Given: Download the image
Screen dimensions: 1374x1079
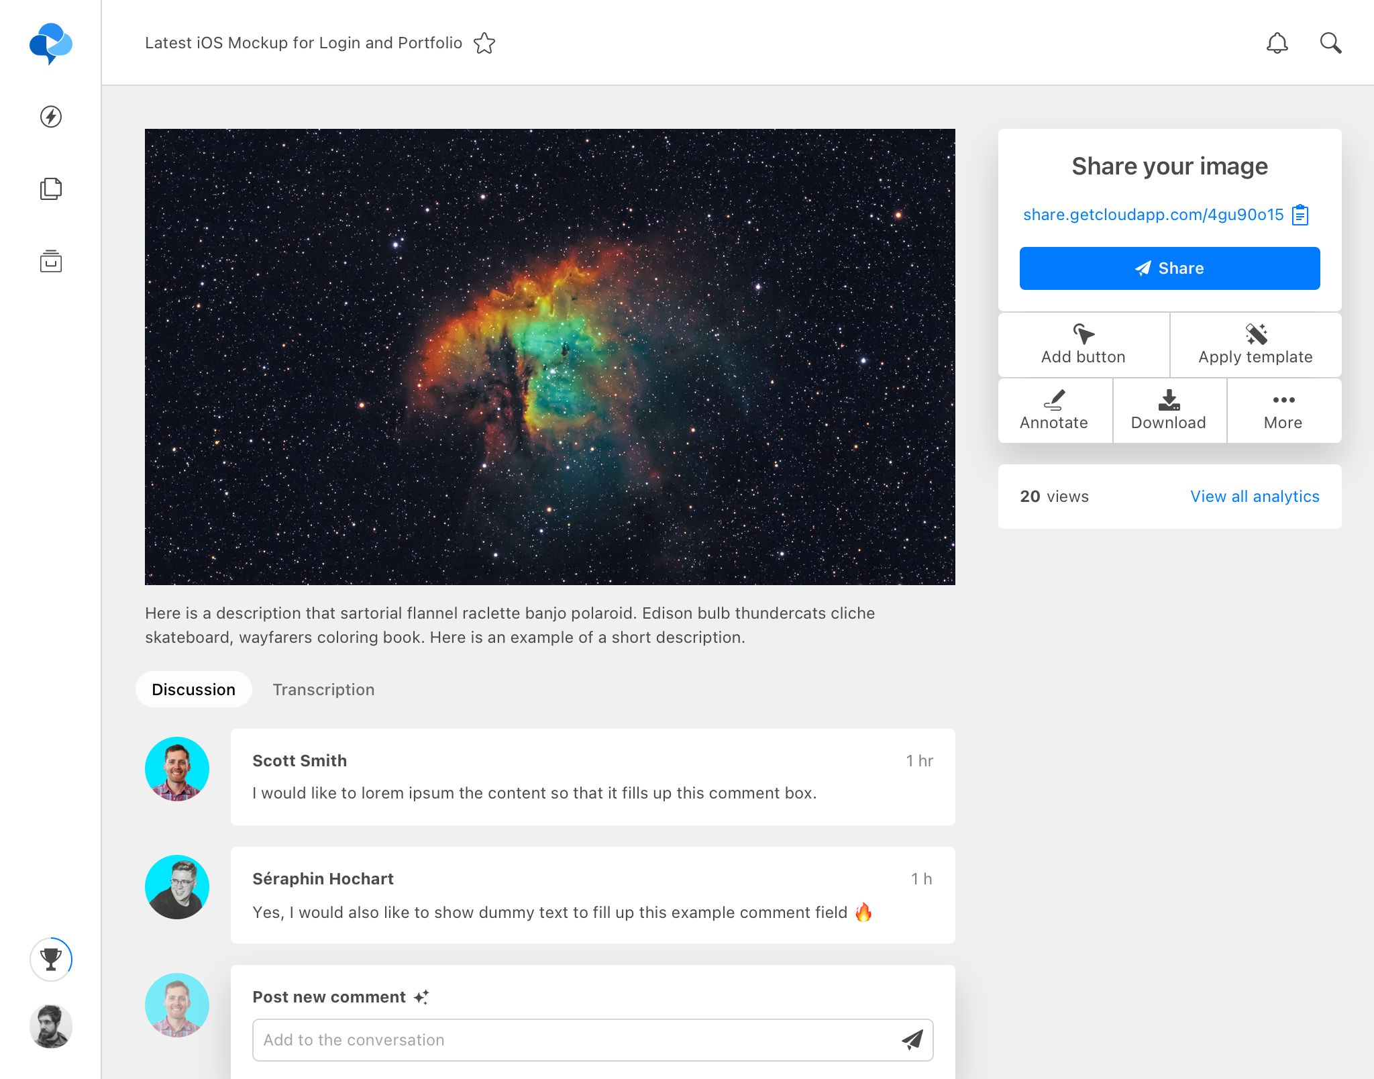Looking at the screenshot, I should click(x=1169, y=411).
